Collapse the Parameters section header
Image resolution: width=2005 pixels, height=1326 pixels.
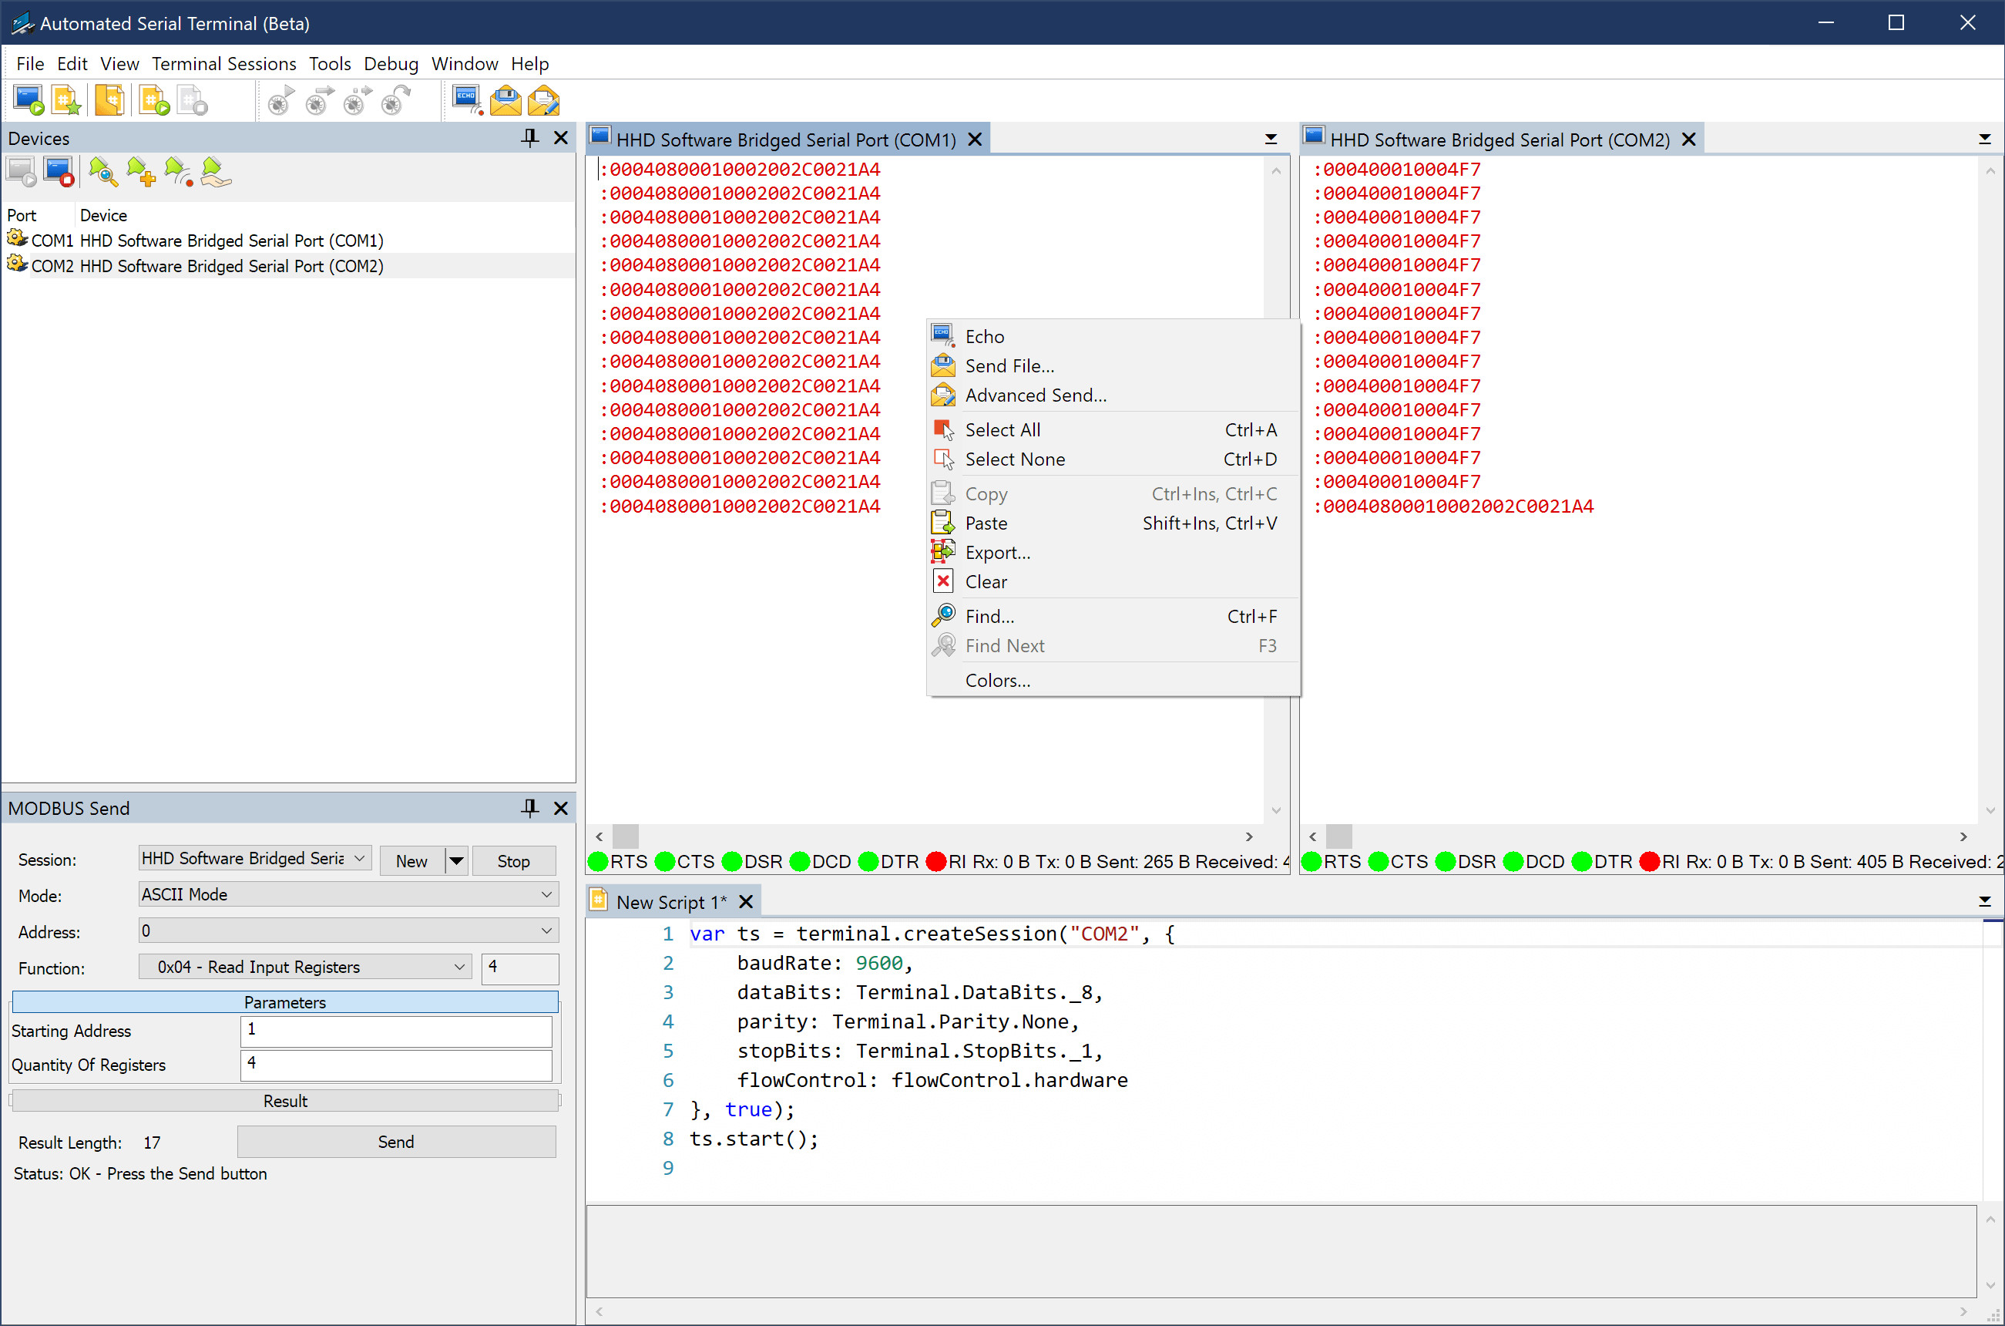coord(285,1002)
